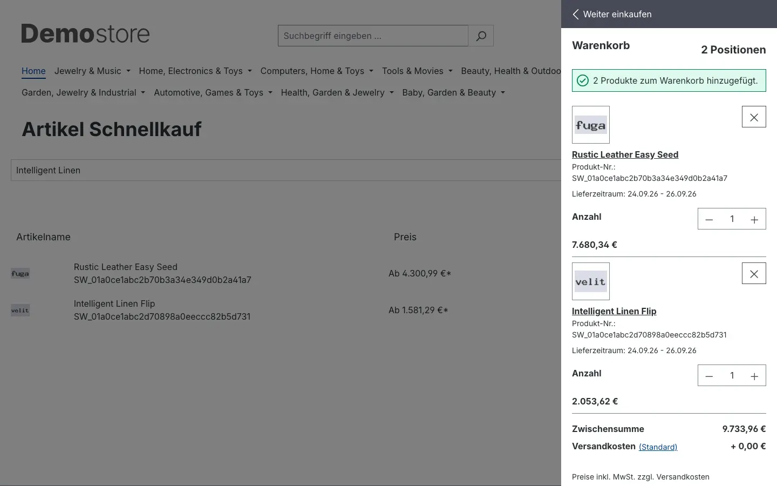Click price Ab 1.581,29 €
777x486 pixels.
(418, 310)
